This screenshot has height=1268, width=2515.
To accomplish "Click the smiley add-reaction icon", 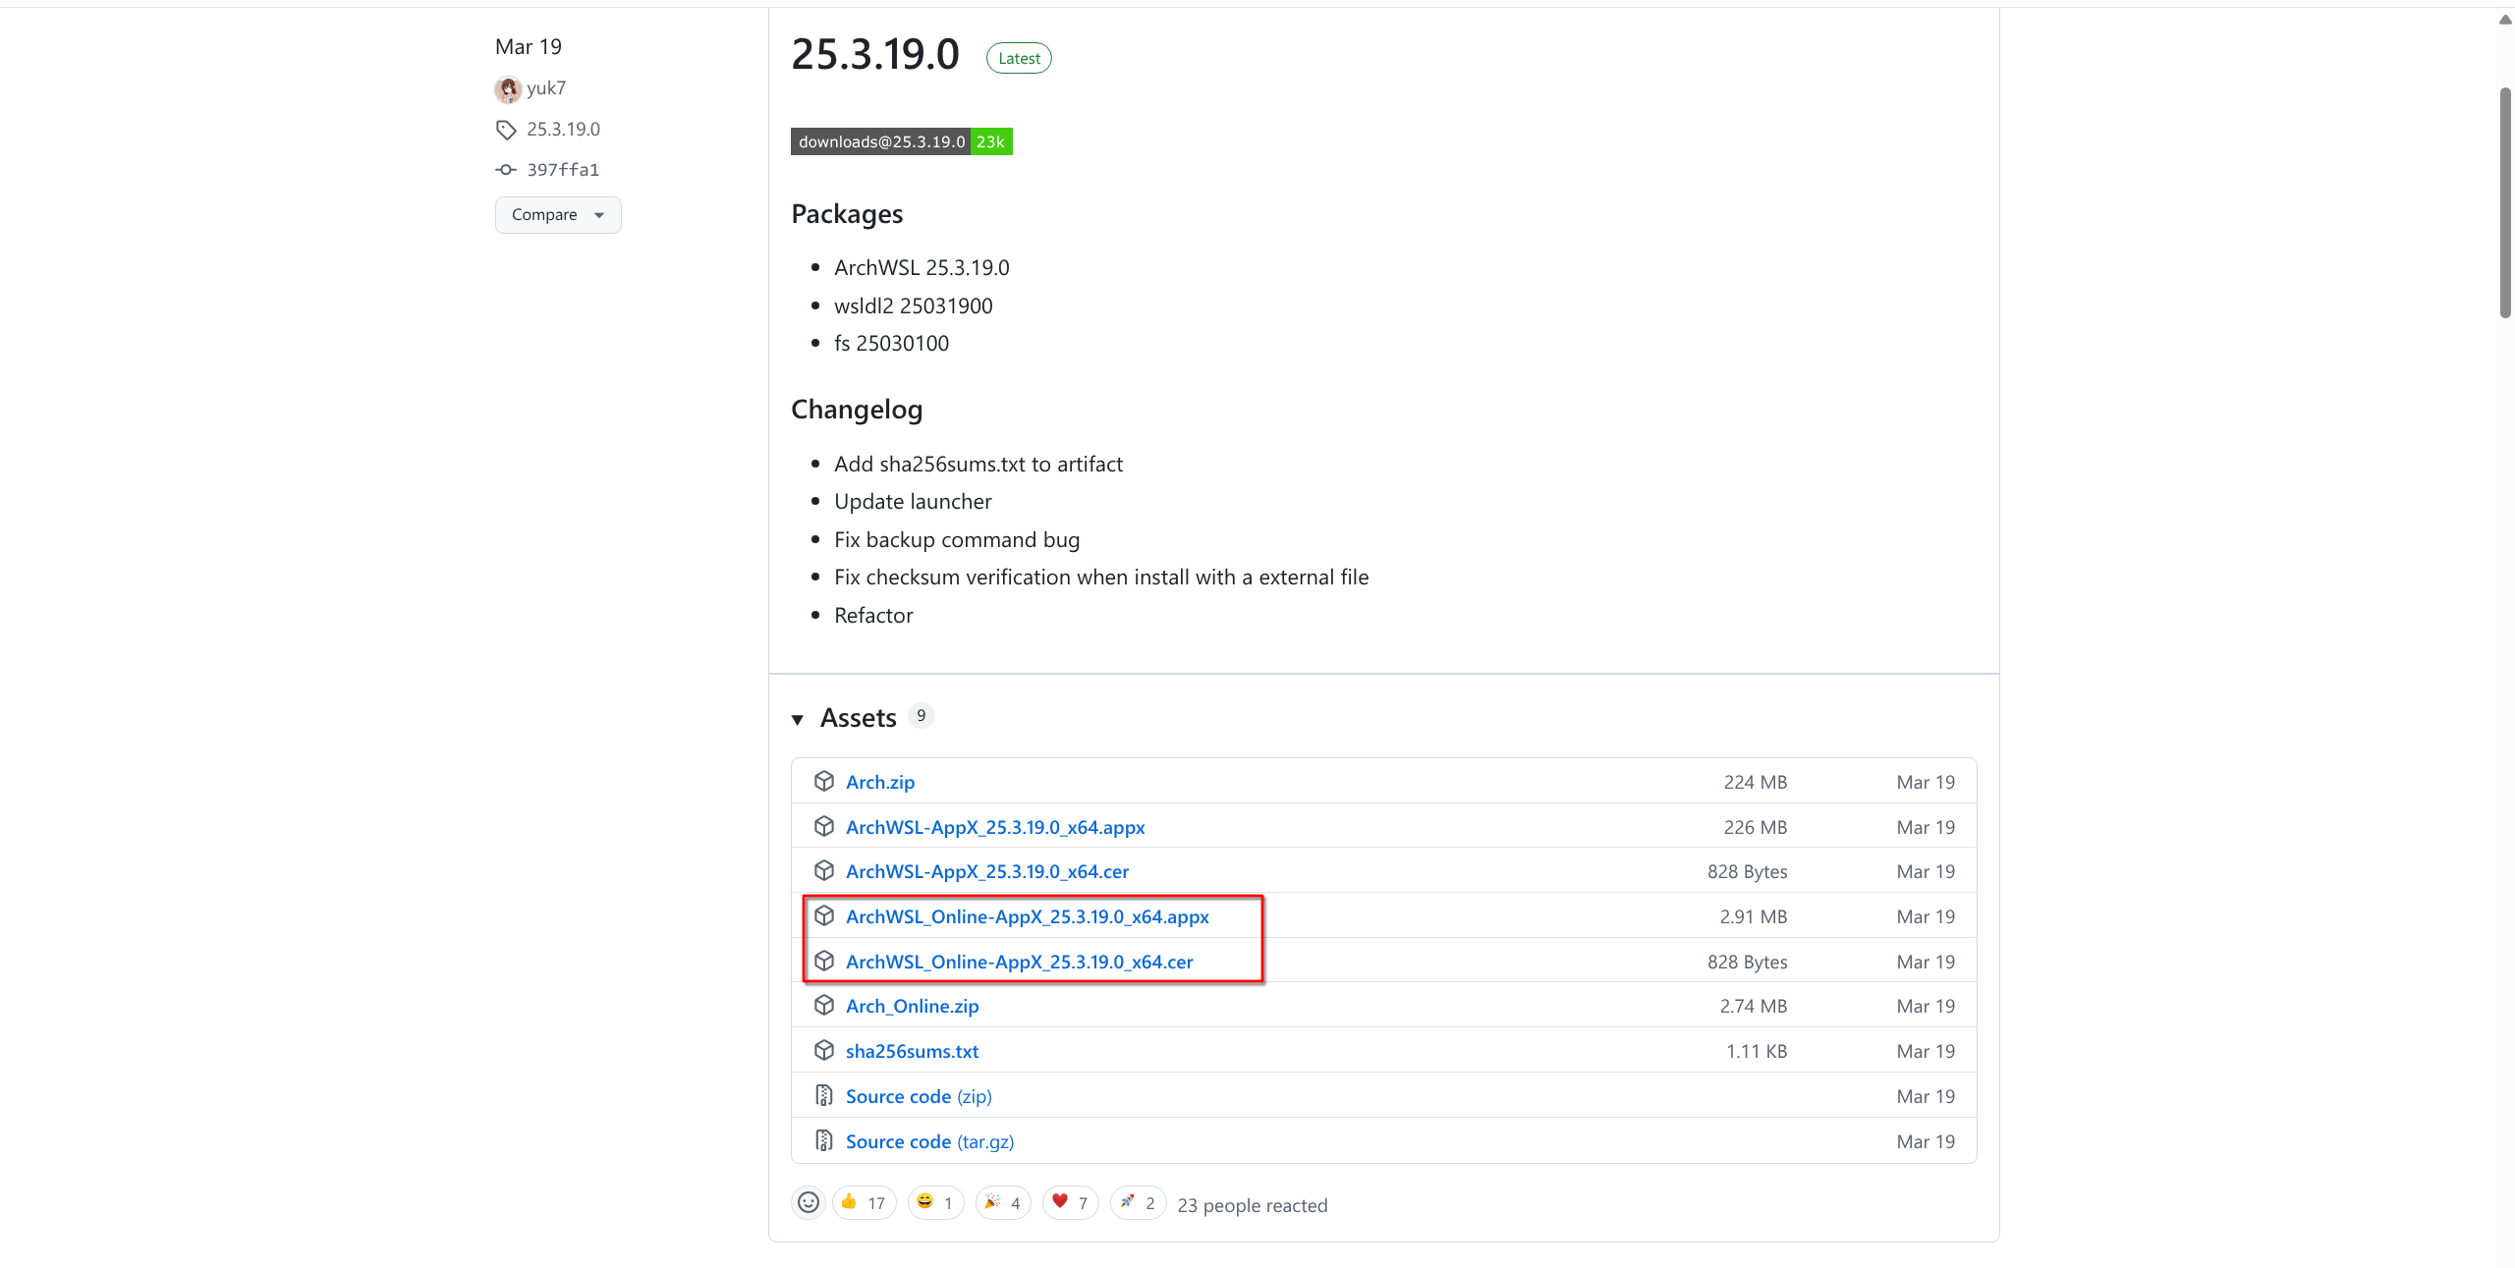I will pyautogui.click(x=809, y=1203).
